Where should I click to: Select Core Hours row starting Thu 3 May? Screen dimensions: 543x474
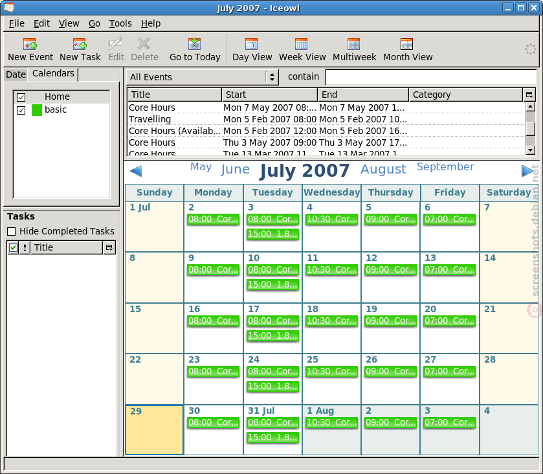(x=327, y=142)
